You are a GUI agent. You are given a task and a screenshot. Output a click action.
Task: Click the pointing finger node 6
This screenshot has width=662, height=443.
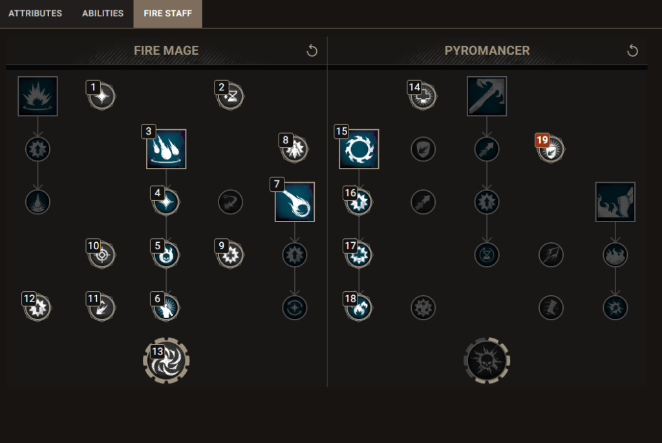coord(166,307)
